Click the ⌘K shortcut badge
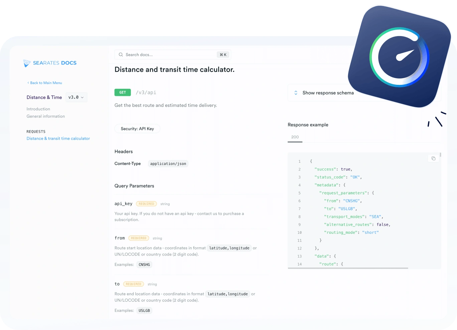This screenshot has width=457, height=330. pos(223,55)
